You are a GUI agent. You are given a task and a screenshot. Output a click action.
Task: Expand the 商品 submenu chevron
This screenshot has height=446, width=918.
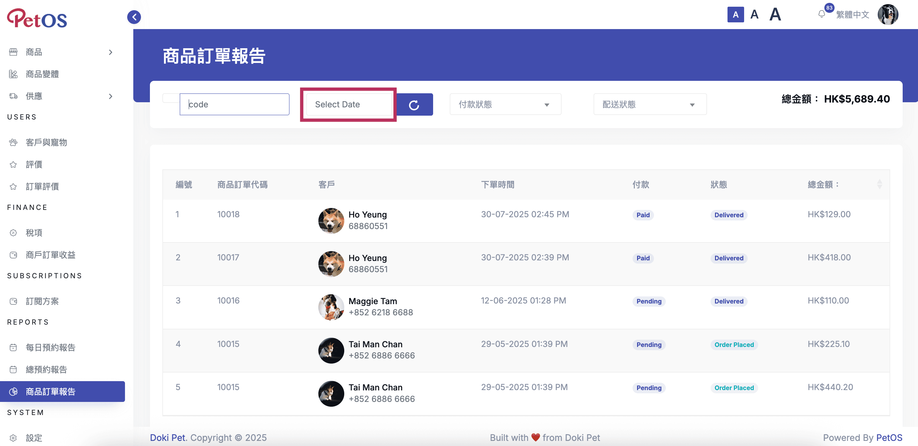pos(111,52)
